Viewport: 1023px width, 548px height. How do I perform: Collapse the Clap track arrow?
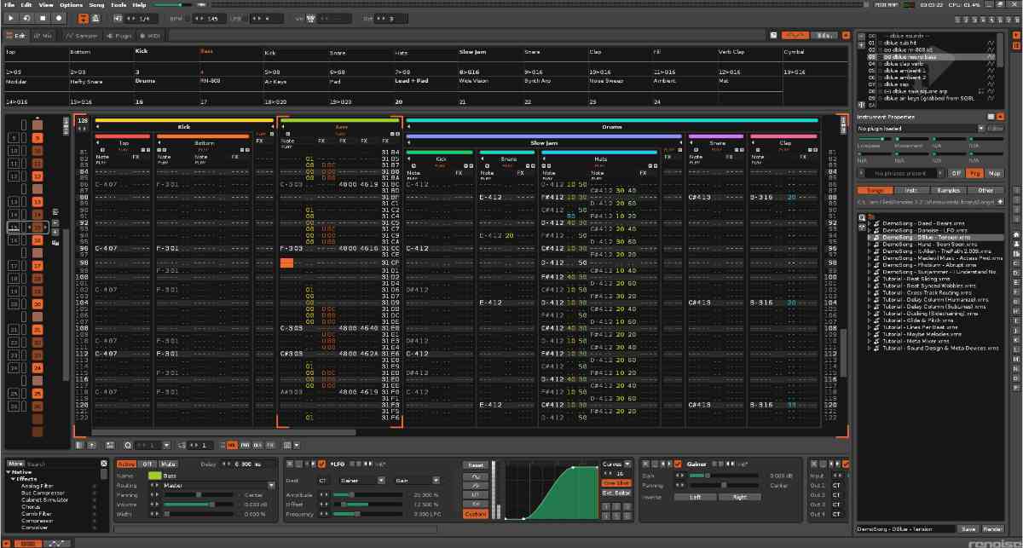tap(752, 143)
